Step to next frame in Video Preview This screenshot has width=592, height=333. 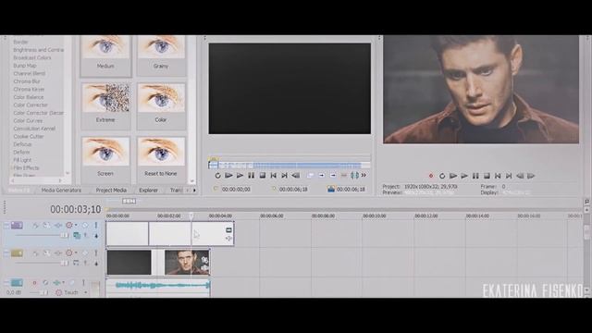(x=531, y=176)
